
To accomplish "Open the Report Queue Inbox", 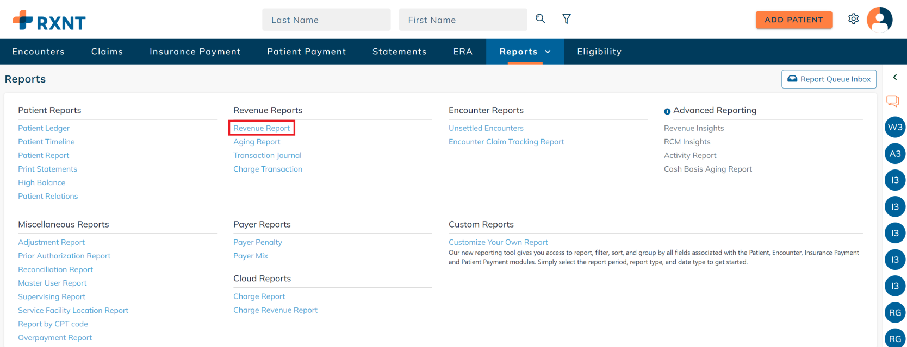I will pos(829,79).
